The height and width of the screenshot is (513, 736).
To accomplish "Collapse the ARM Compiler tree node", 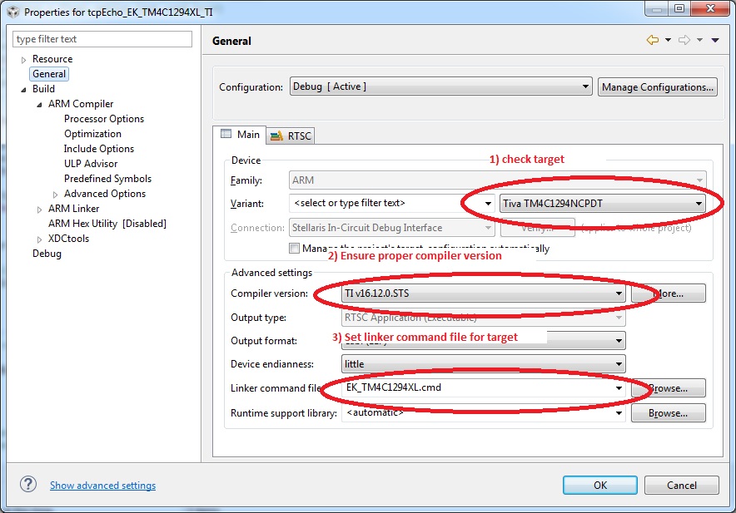I will (39, 105).
